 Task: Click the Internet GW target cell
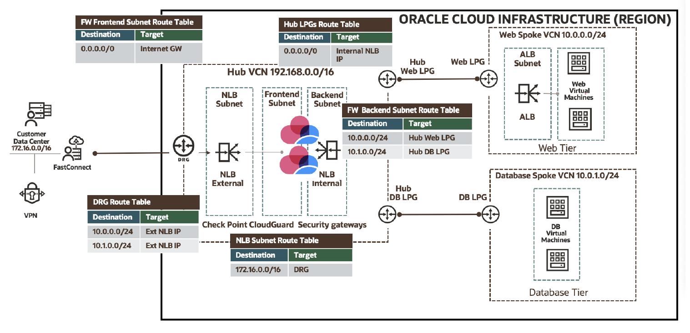point(168,52)
